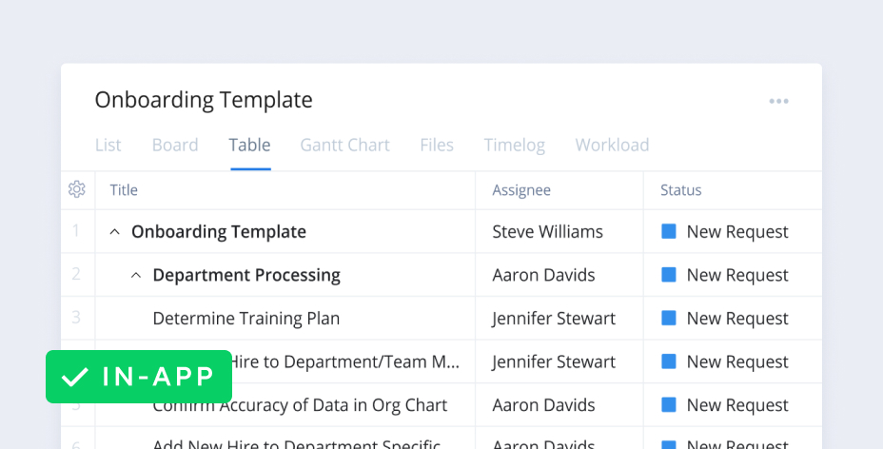Go to the Timelog tab
Viewport: 883px width, 449px height.
pos(514,146)
